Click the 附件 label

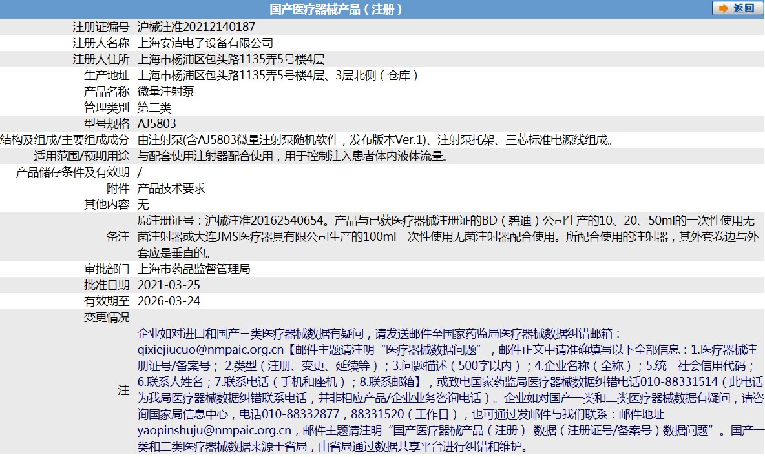tap(118, 188)
